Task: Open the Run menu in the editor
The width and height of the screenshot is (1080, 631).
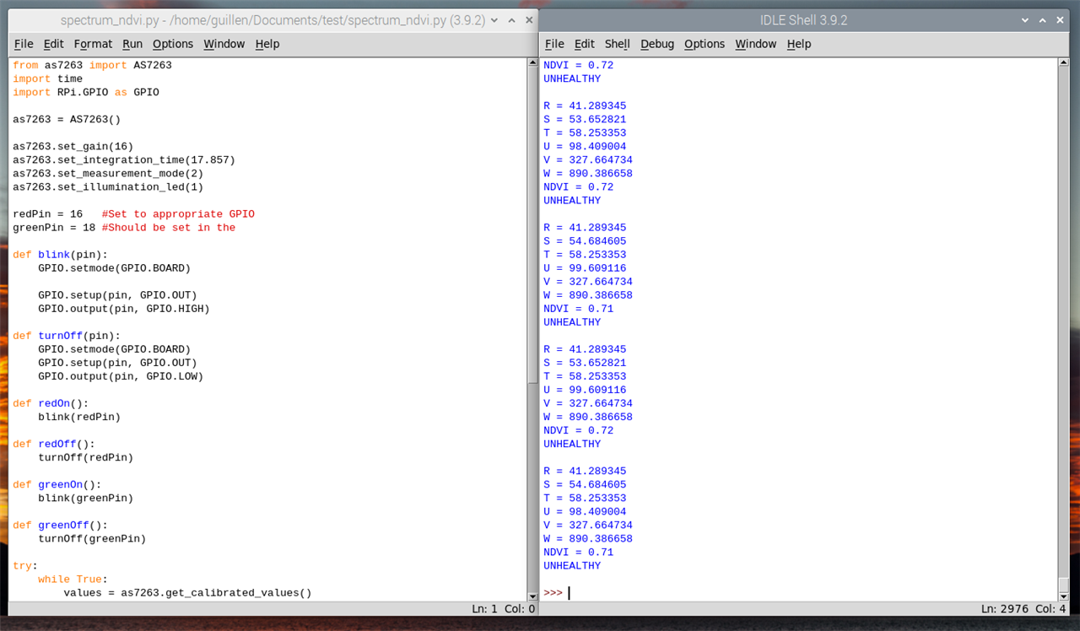Action: 132,44
